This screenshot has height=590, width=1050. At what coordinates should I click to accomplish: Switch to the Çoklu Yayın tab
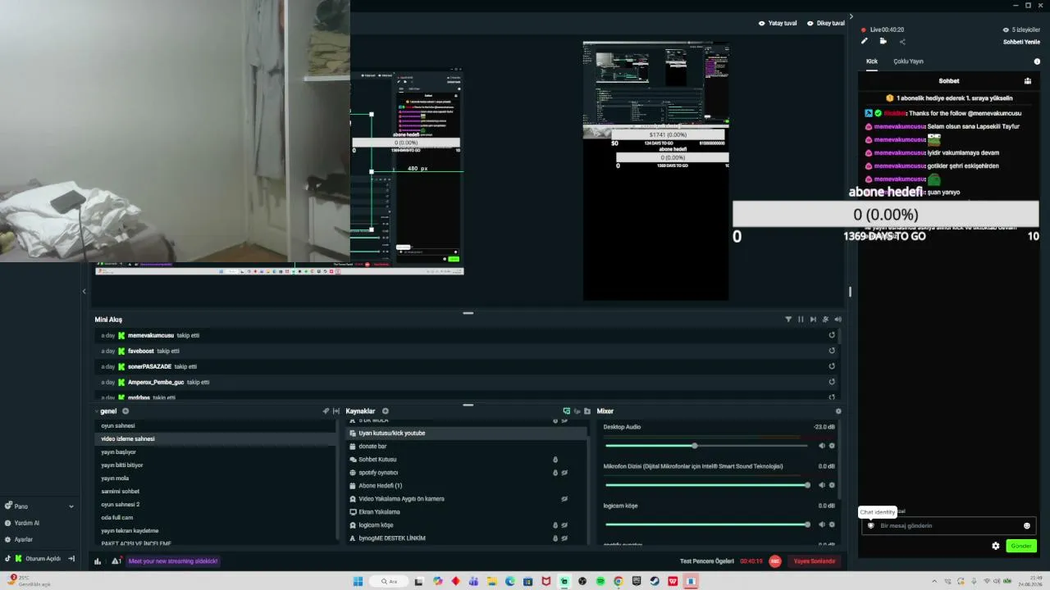[908, 61]
